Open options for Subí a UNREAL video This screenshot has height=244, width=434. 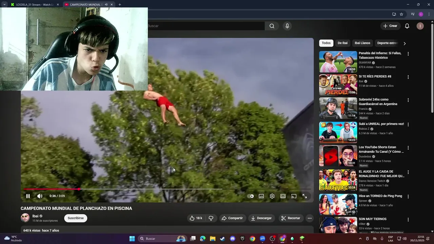[408, 124]
